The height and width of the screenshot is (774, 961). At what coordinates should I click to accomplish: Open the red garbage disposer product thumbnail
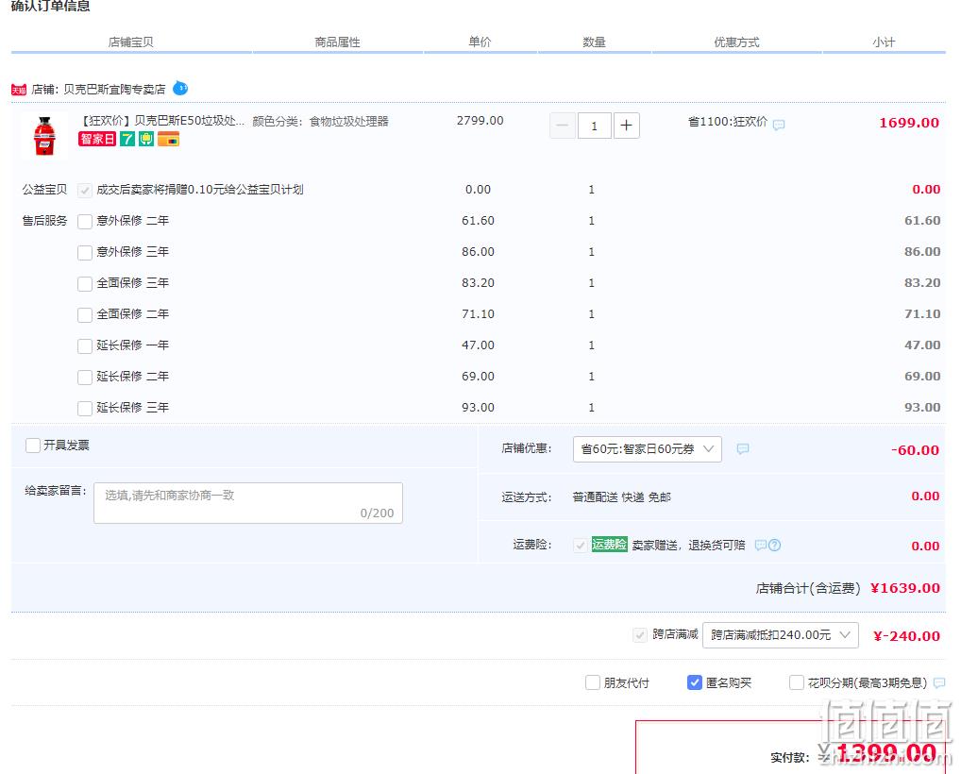[44, 135]
